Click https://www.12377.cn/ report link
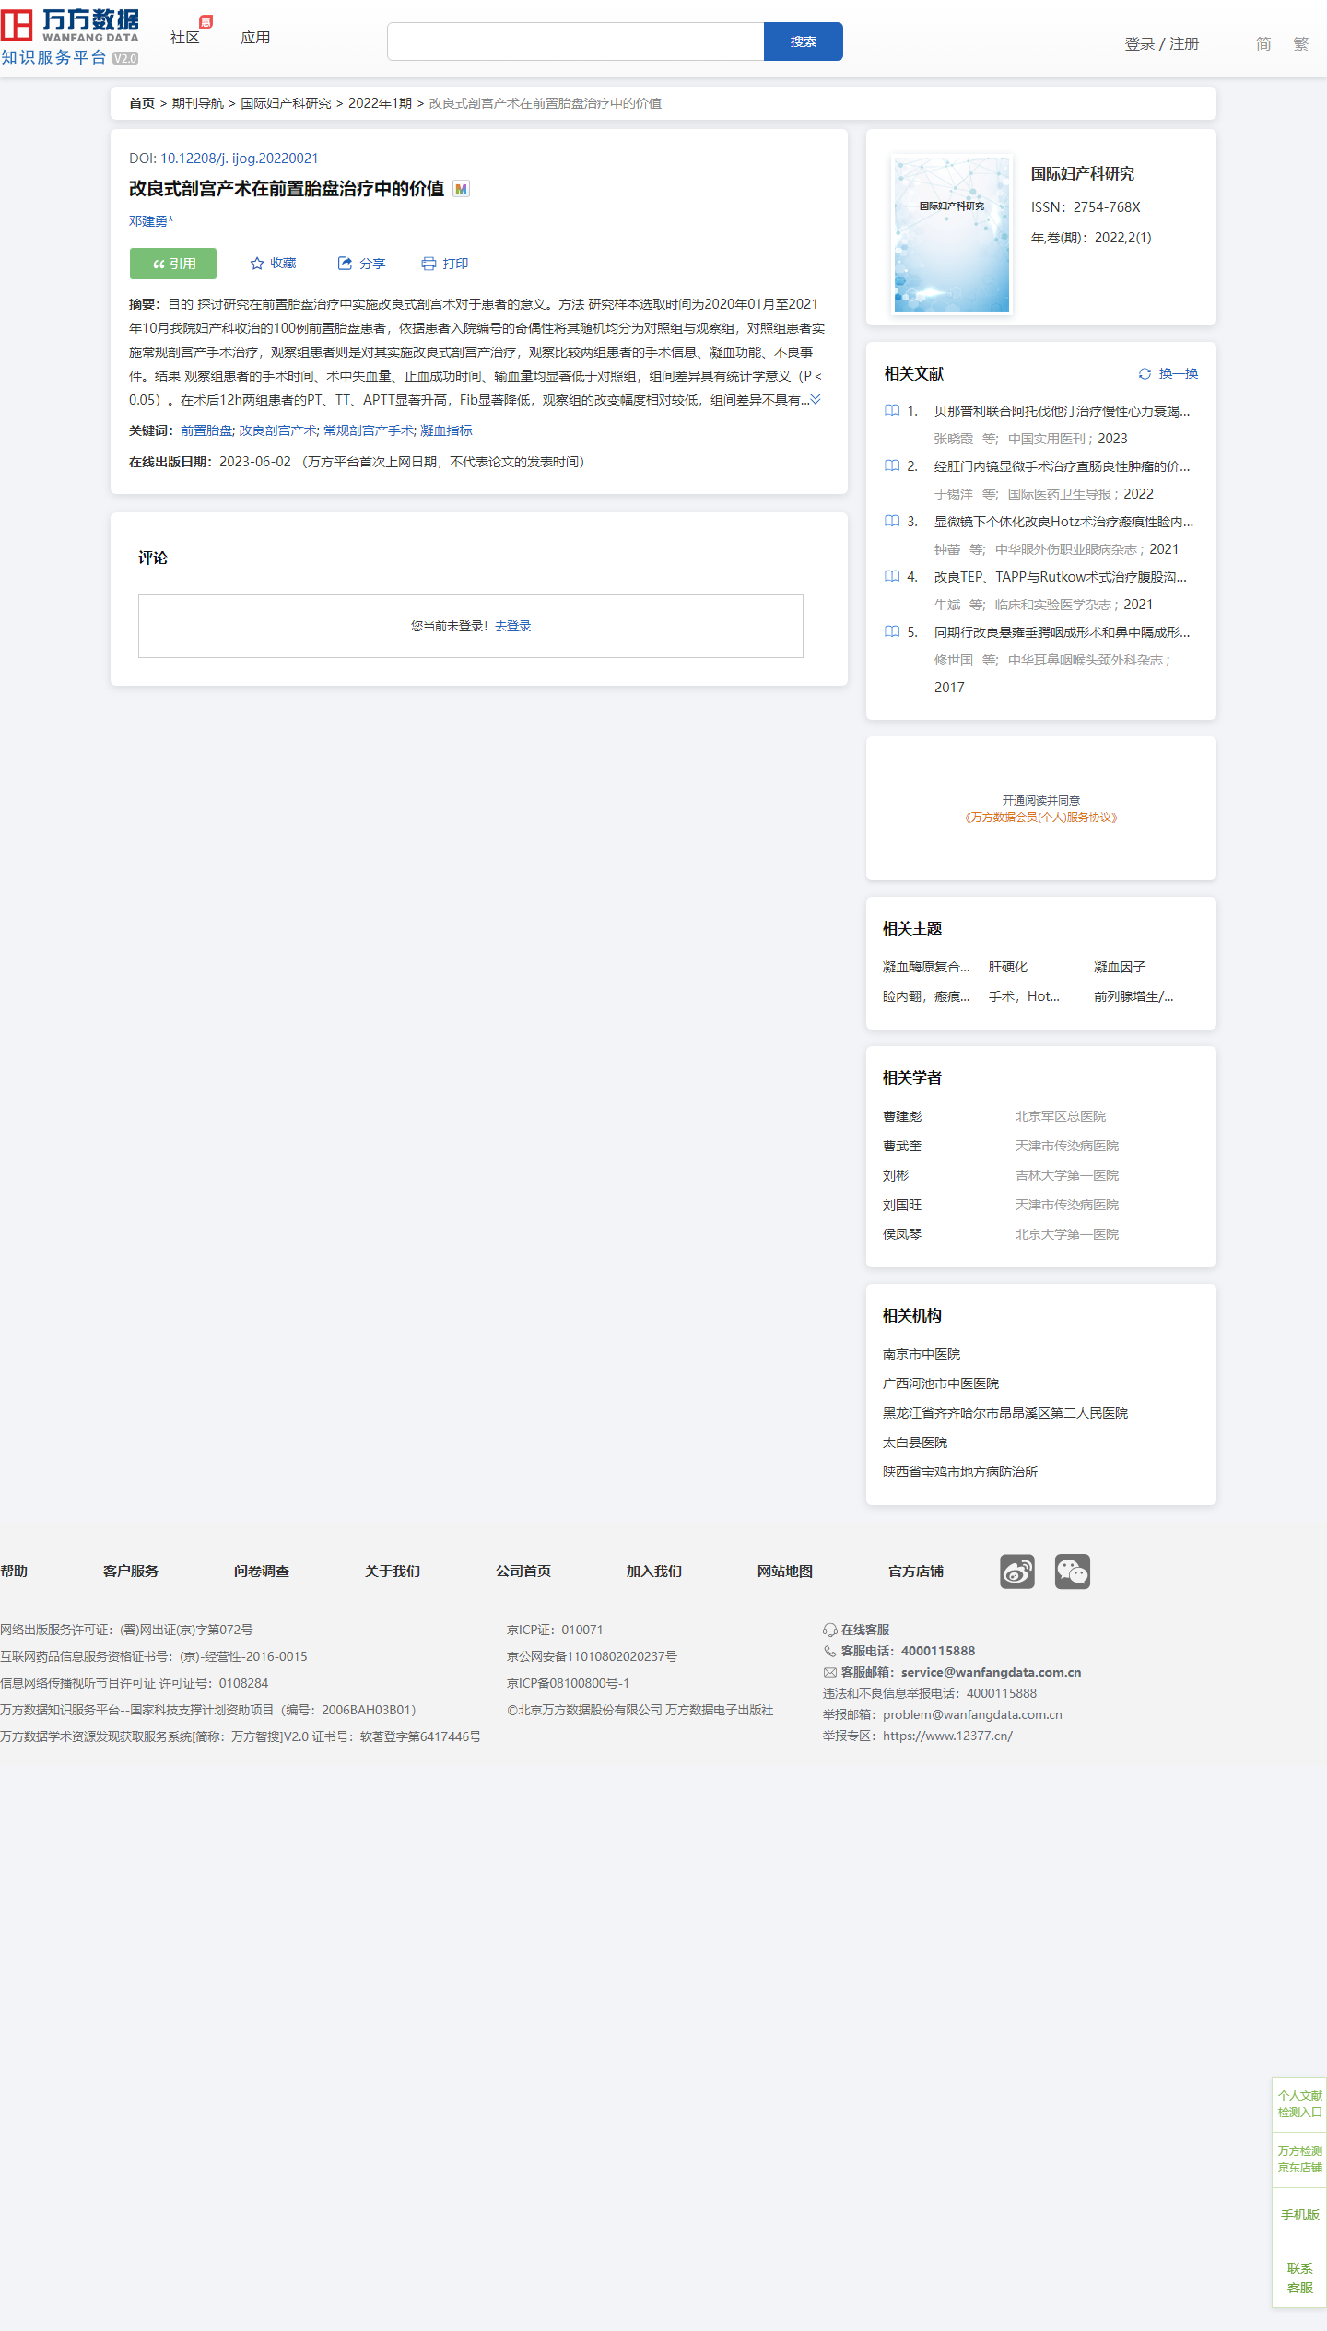Image resolution: width=1327 pixels, height=2331 pixels. tap(947, 1736)
